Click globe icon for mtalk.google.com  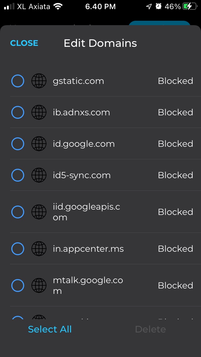click(x=39, y=286)
